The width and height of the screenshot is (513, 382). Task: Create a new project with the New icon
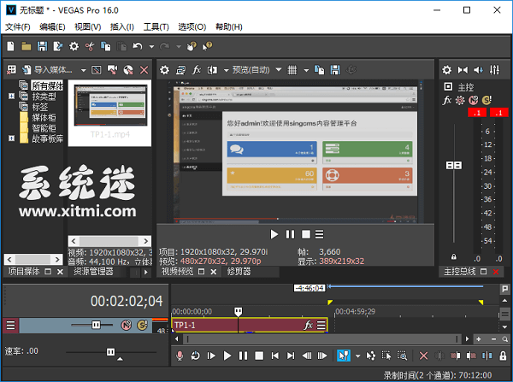pyautogui.click(x=10, y=46)
